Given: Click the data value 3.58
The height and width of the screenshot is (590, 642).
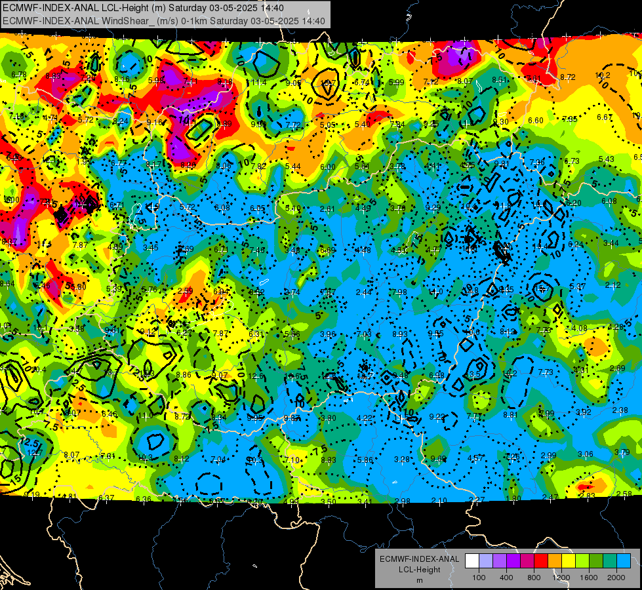Looking at the screenshot, I should [77, 329].
